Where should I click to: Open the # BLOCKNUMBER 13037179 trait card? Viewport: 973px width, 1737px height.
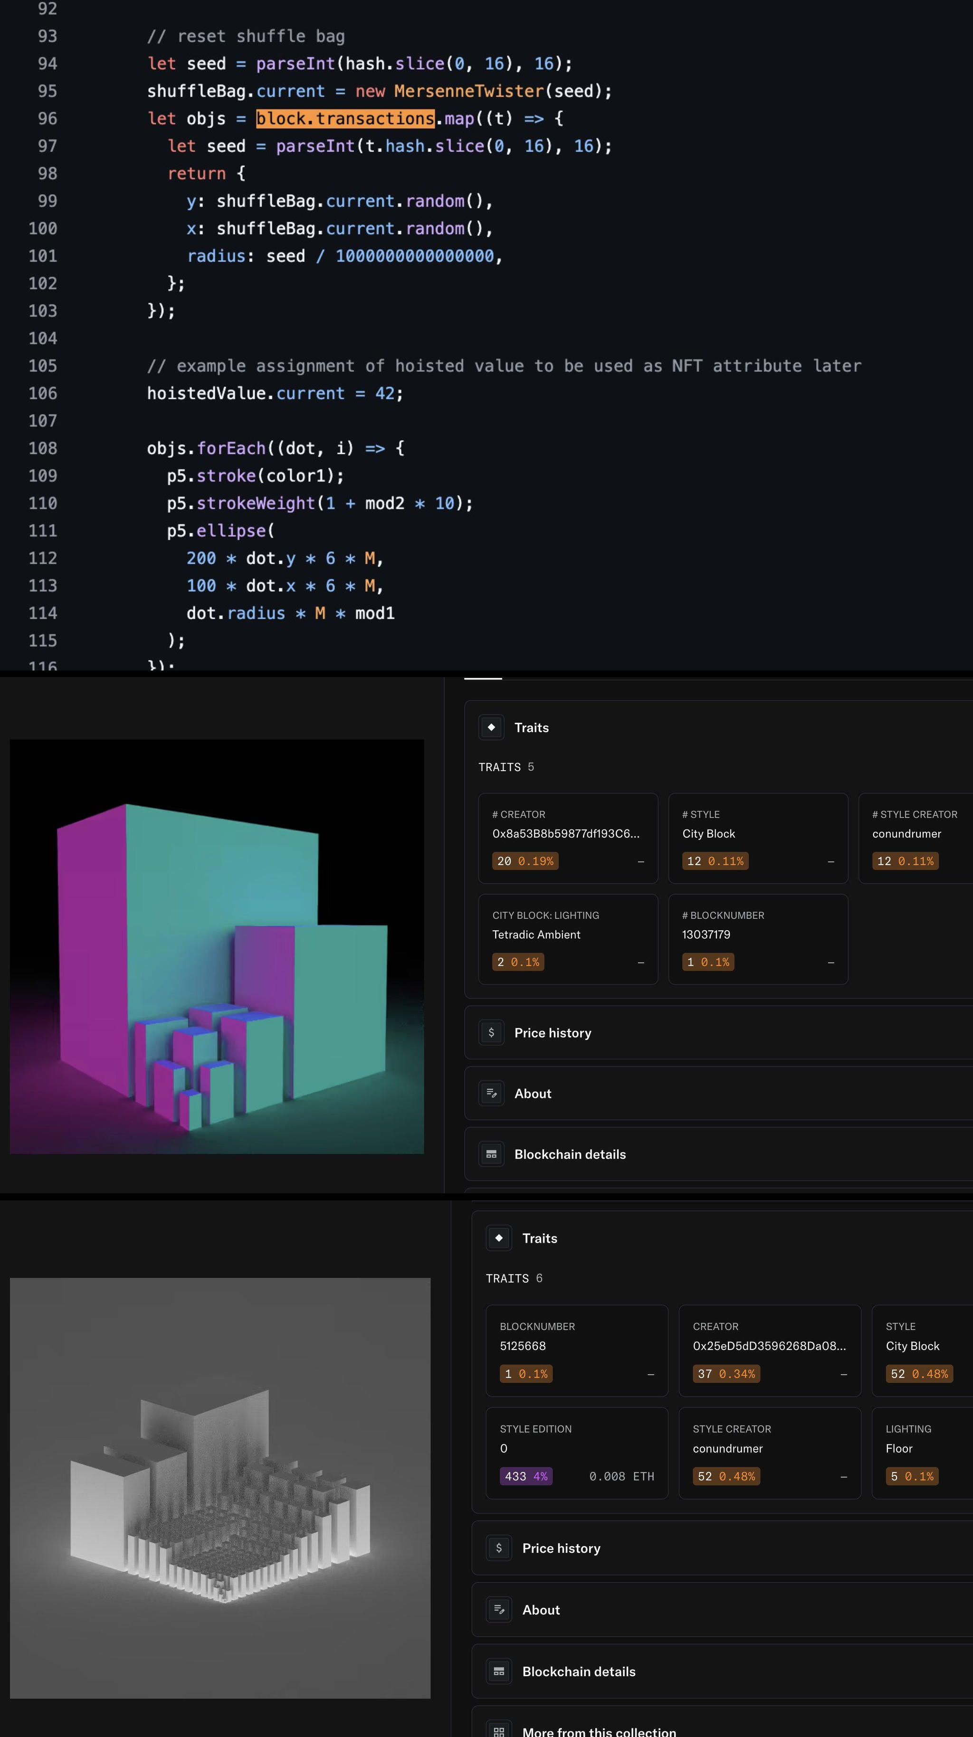[x=758, y=939]
